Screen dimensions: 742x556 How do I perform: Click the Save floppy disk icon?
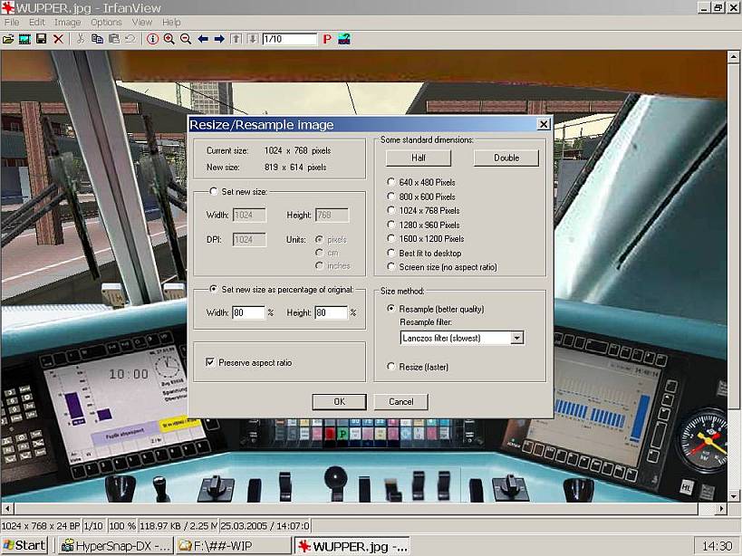[41, 39]
